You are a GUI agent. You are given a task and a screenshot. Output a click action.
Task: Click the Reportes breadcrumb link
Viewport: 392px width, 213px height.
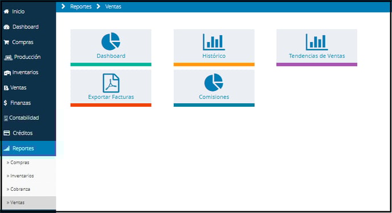tap(81, 7)
